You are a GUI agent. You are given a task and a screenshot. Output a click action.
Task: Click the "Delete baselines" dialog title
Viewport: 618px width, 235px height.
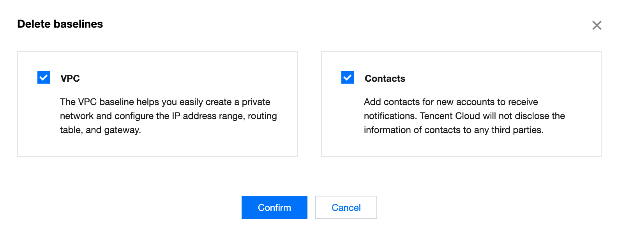point(60,24)
